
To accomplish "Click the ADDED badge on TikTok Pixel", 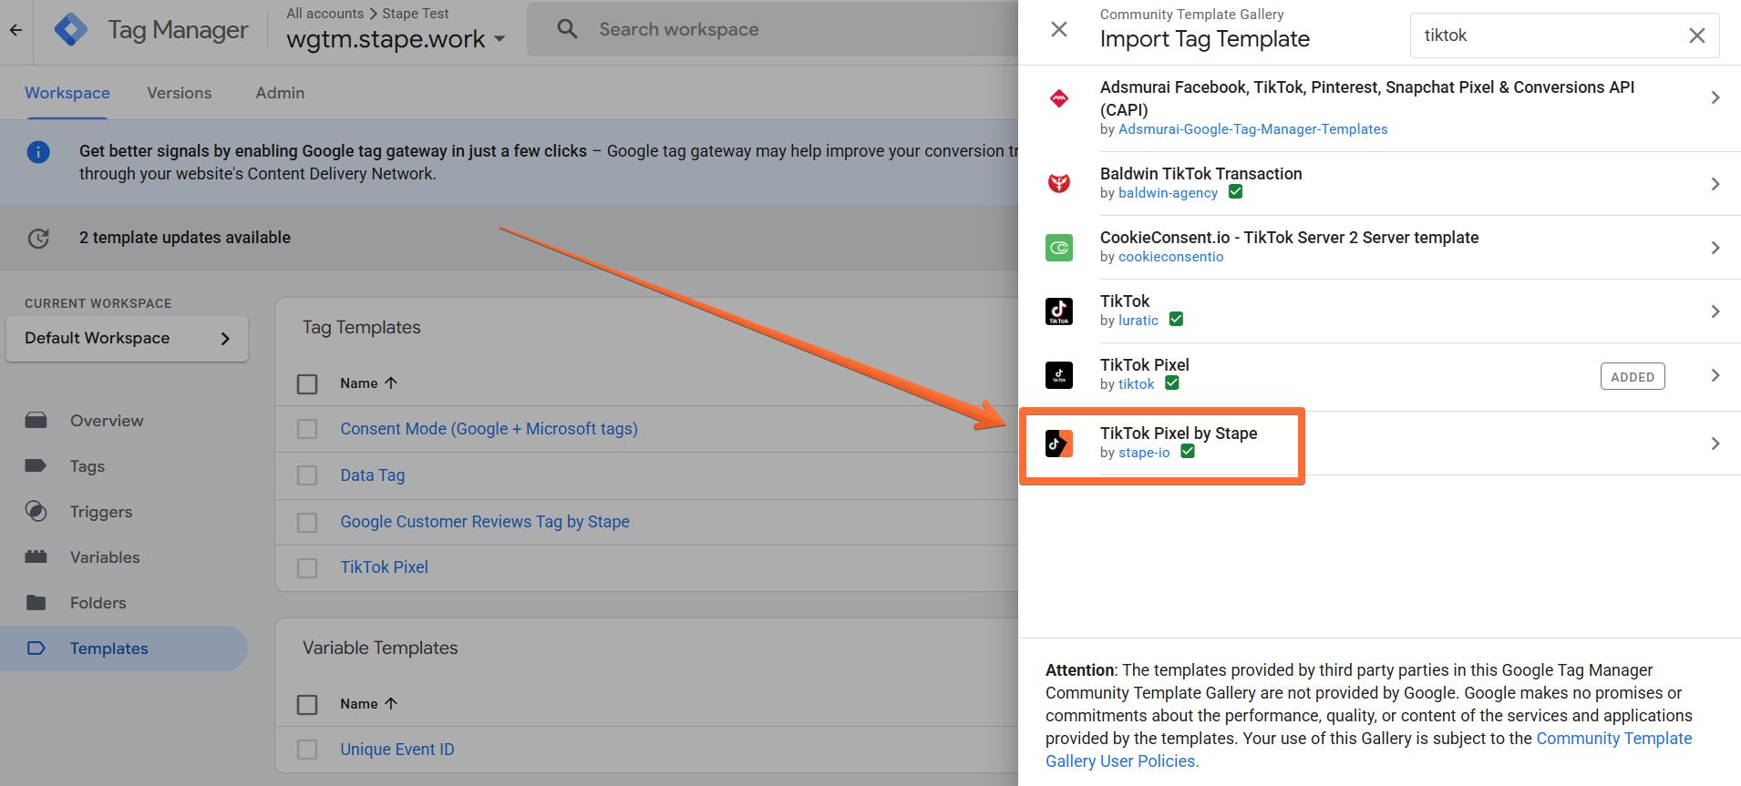I will click(x=1633, y=376).
